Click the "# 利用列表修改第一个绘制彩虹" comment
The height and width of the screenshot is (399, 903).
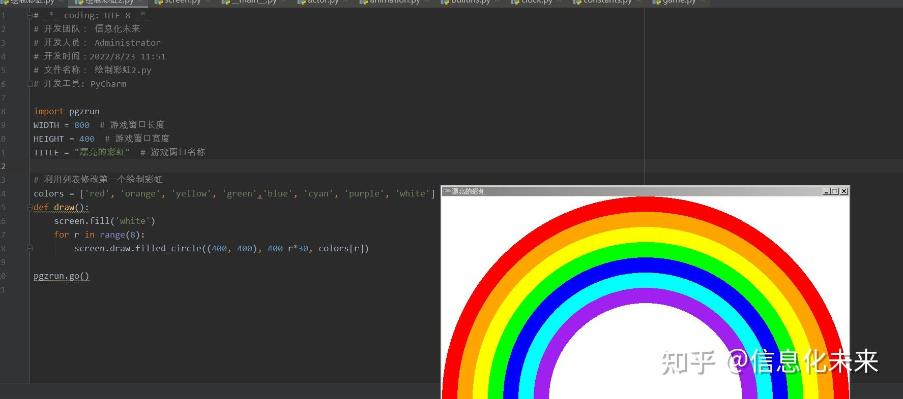pyautogui.click(x=98, y=180)
